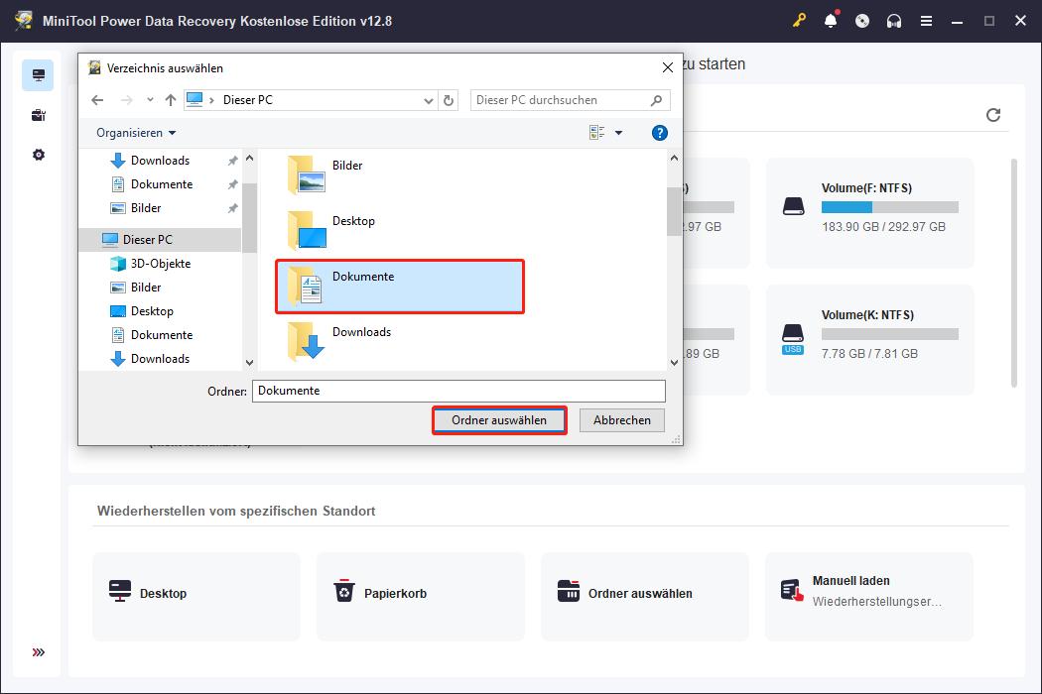Check notifications via the bell icon
The image size is (1042, 694).
[831, 20]
